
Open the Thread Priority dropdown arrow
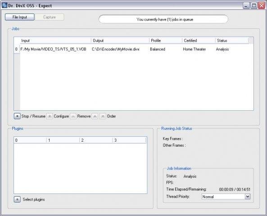click(x=248, y=197)
